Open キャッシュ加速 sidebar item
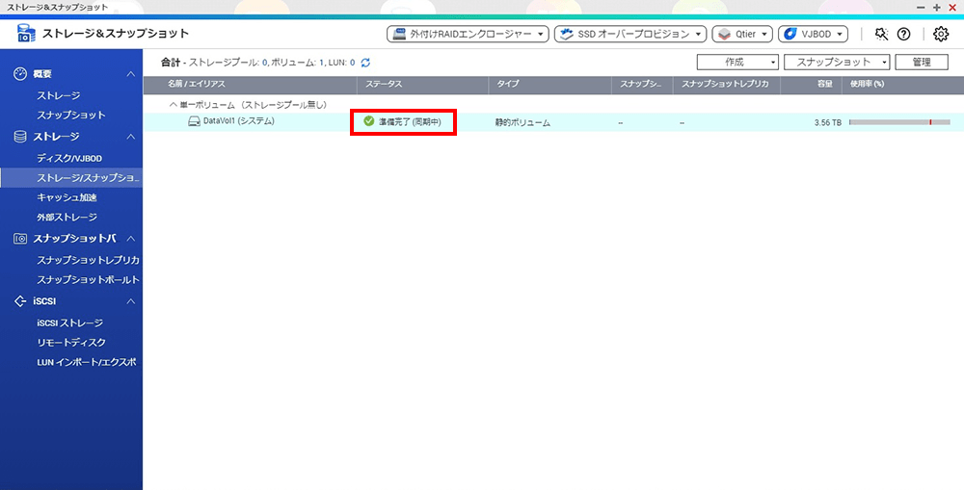This screenshot has width=964, height=490. (67, 197)
